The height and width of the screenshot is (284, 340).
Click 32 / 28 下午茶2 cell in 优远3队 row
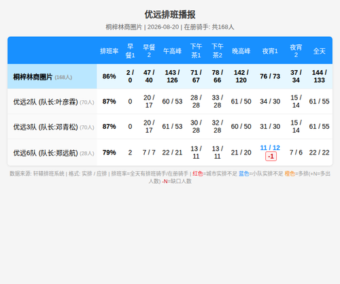point(218,126)
